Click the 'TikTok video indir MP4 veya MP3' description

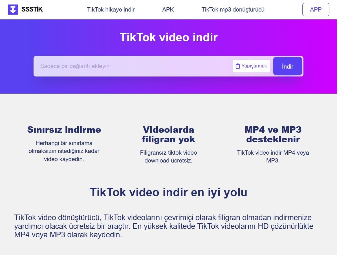(273, 157)
